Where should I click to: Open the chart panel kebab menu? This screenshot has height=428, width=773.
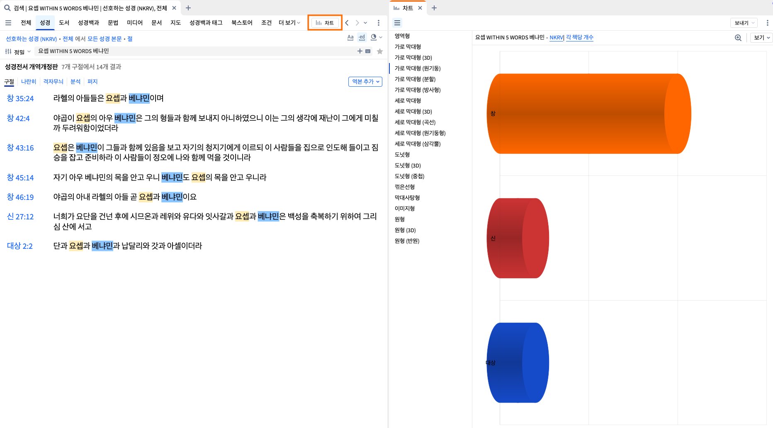(x=767, y=23)
